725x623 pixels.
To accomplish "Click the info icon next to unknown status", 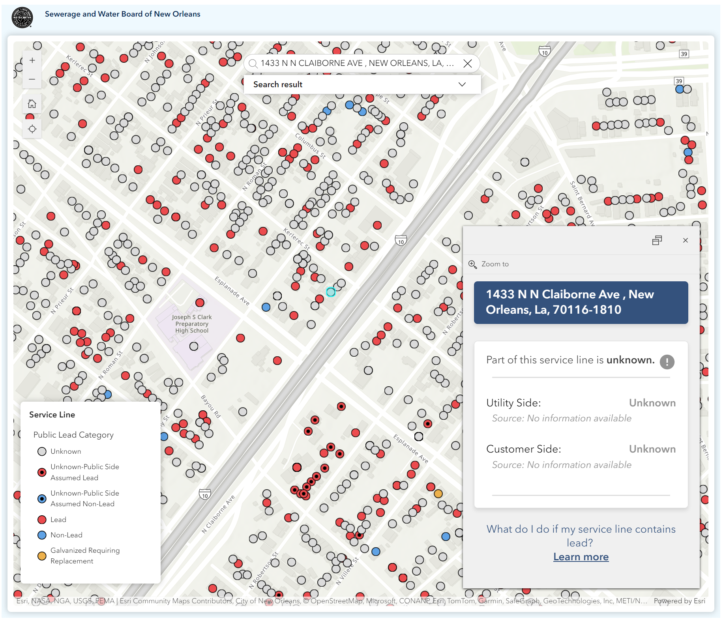I will (667, 362).
